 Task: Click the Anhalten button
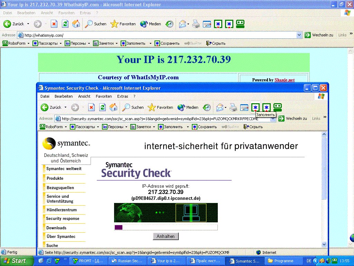click(x=166, y=236)
